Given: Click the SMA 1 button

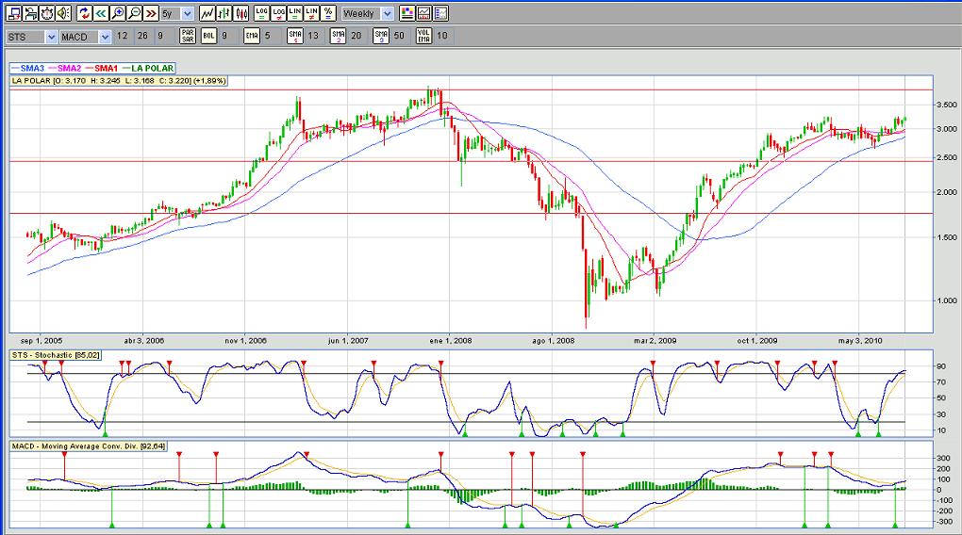Looking at the screenshot, I should [x=294, y=36].
